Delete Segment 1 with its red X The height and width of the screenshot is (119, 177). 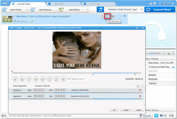[x=140, y=90]
